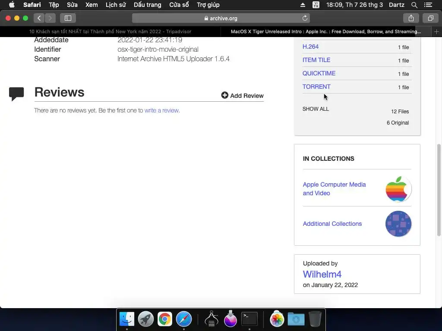
Task: Open the Apple menu
Action: click(12, 5)
